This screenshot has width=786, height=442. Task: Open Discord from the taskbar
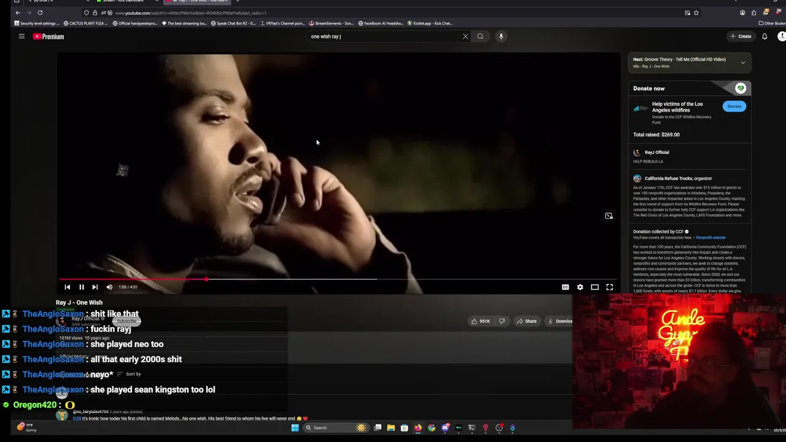pyautogui.click(x=445, y=428)
